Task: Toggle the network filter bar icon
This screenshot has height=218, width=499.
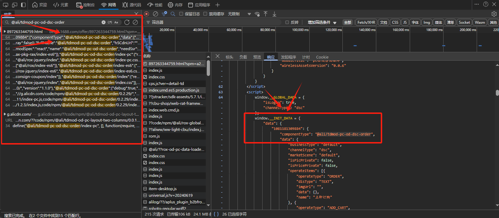Action: click(164, 14)
